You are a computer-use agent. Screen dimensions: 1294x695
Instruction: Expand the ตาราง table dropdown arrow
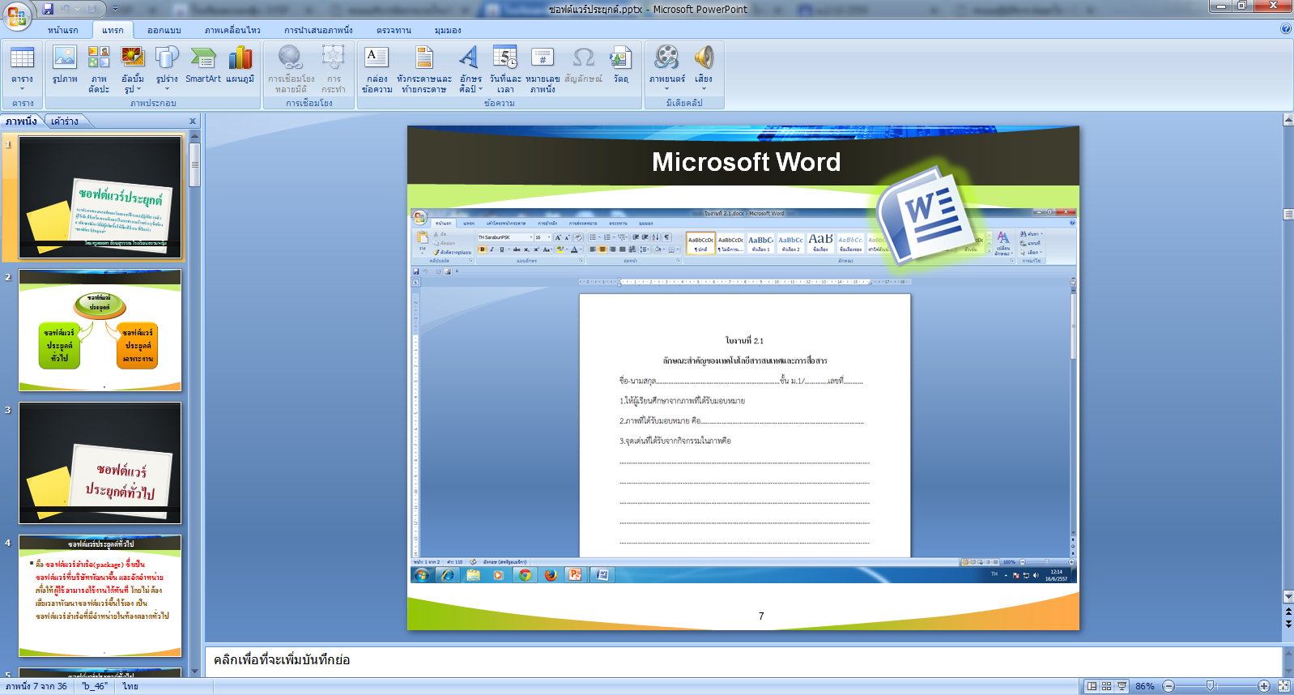(22, 88)
